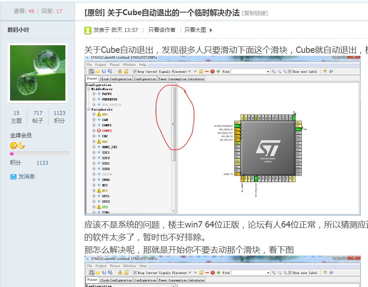The width and height of the screenshot is (368, 287).
Task: Select Configuration tab in second screenshot
Action: (x=145, y=280)
